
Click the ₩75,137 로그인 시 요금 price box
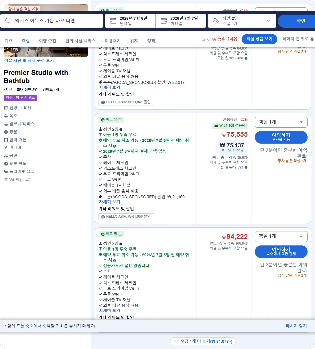232,147
